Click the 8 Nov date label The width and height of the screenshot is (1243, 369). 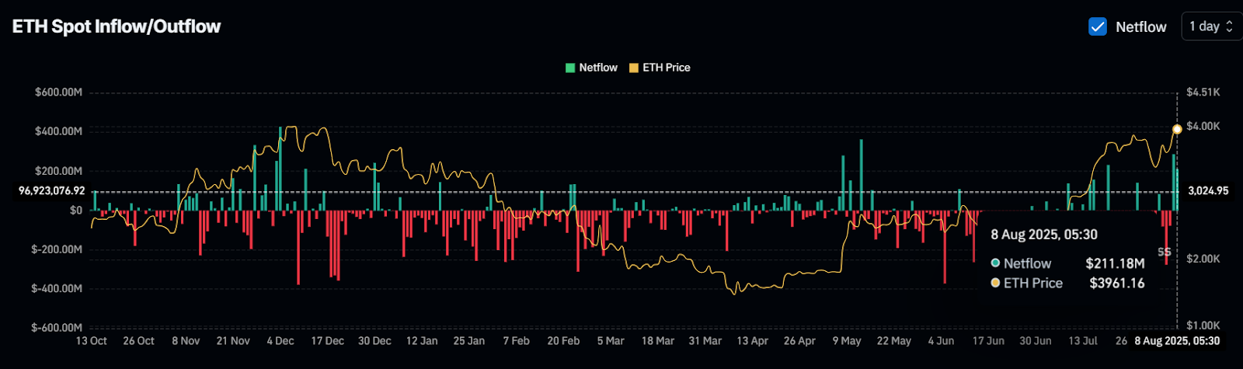(x=186, y=341)
